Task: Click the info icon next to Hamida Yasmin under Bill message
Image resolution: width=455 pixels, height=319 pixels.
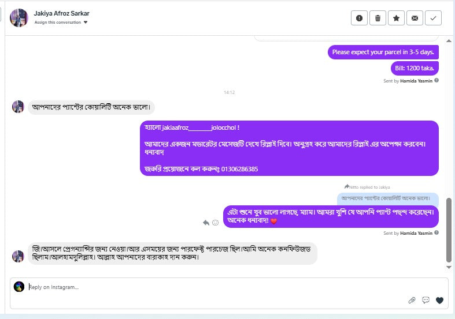Action: [x=436, y=81]
